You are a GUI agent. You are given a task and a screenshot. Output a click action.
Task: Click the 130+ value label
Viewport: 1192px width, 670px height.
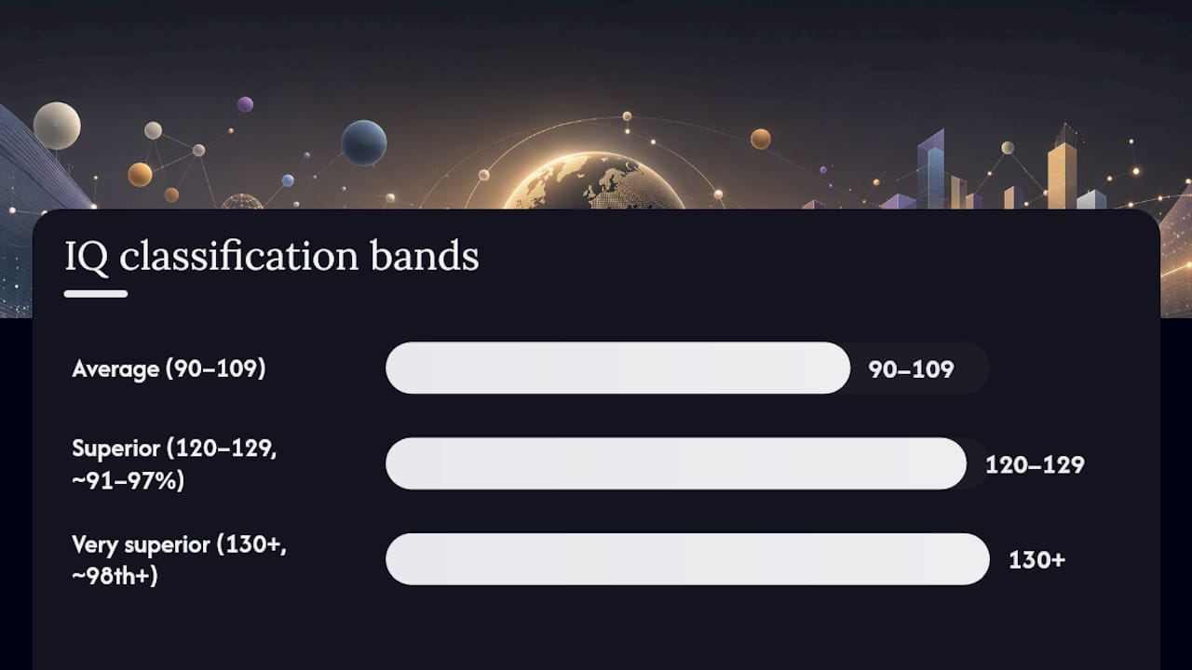click(x=1036, y=560)
